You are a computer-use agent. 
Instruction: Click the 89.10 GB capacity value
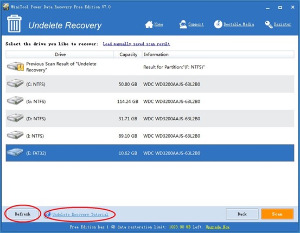[128, 135]
